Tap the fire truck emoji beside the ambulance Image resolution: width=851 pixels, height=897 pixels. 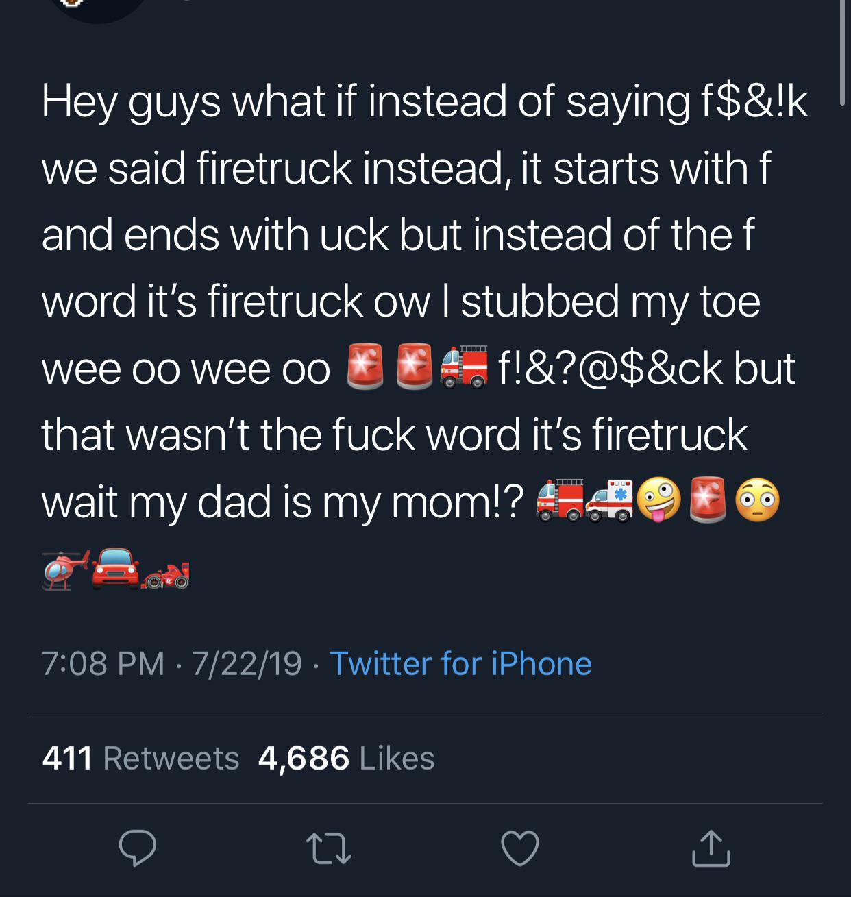pos(560,502)
